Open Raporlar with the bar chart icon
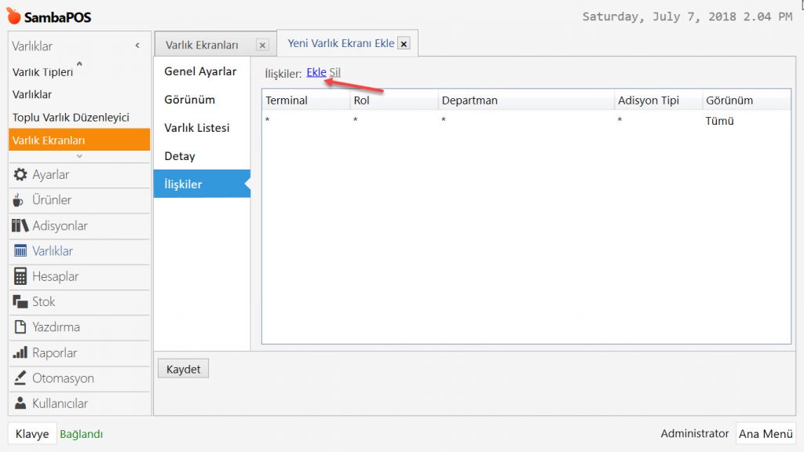 [x=20, y=353]
